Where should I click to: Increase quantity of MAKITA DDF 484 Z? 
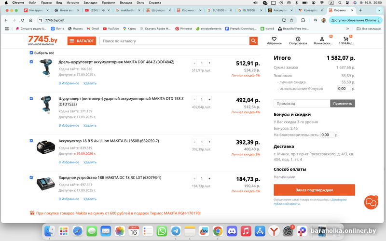[209, 63]
